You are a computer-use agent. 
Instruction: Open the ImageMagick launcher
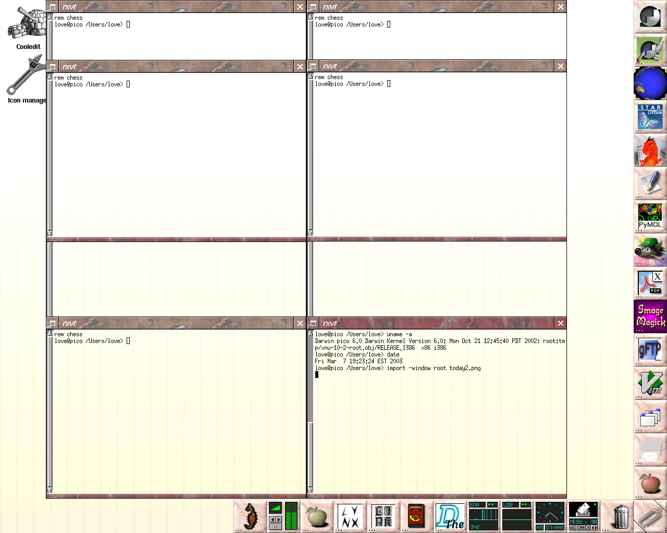(650, 316)
